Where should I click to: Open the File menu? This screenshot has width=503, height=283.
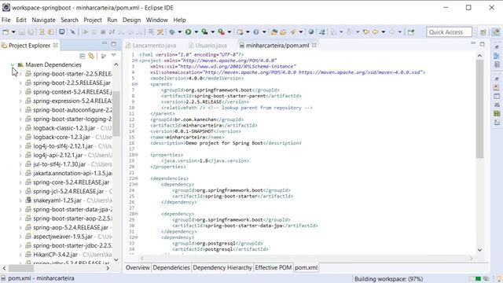pyautogui.click(x=6, y=20)
